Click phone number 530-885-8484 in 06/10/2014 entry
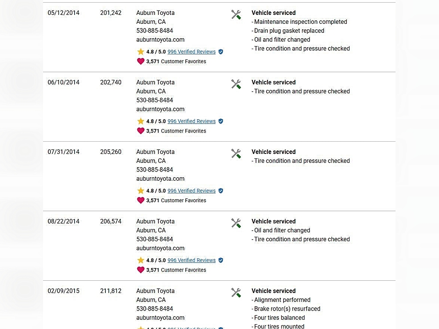Screen dimensions: 439x329 (x=155, y=100)
